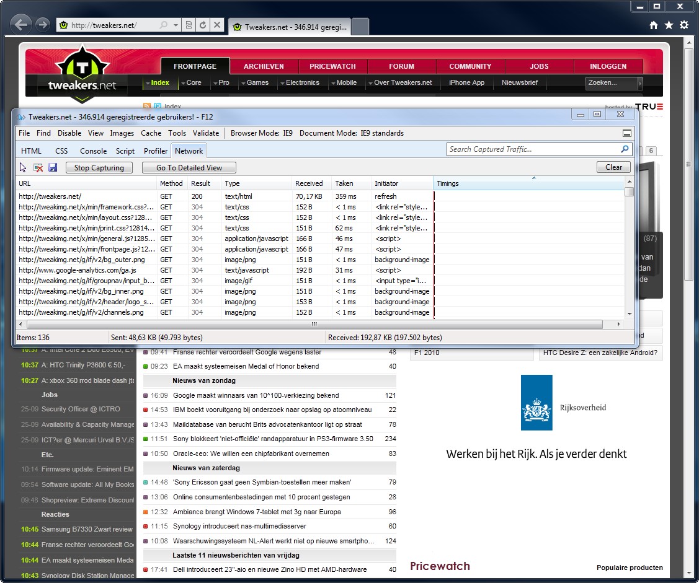
Task: Open the Find menu in F12 tools
Action: 43,133
